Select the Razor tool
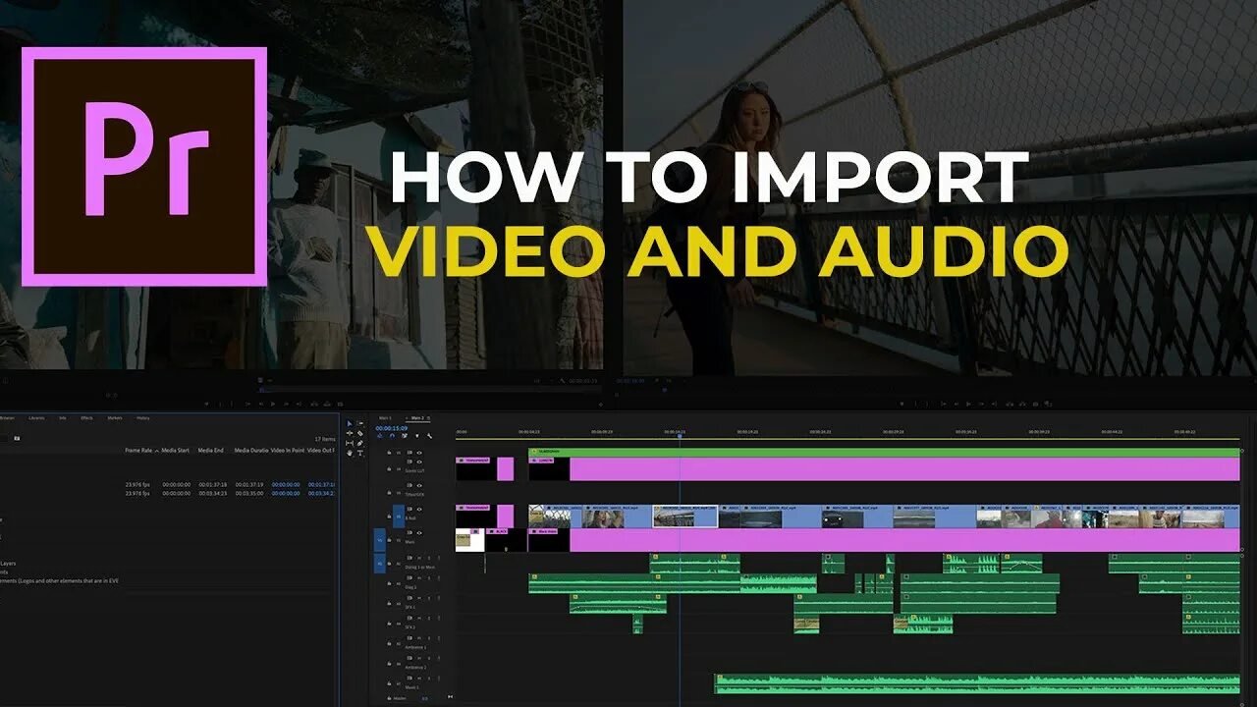This screenshot has height=707, width=1257. pos(360,433)
